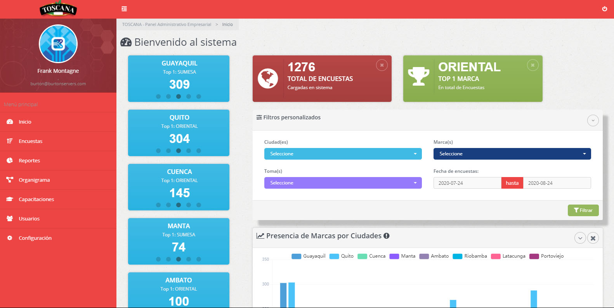The width and height of the screenshot is (614, 308).
Task: Open the Marca(s) dropdown
Action: [x=512, y=154]
